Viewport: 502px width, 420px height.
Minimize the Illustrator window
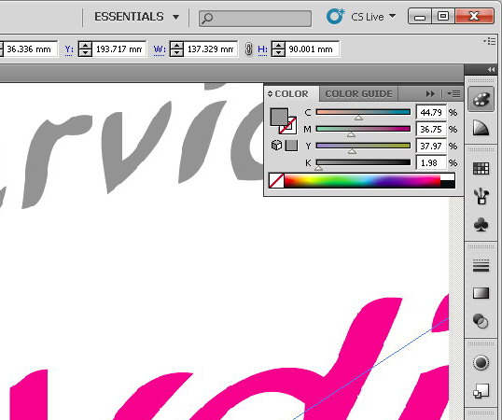[420, 16]
